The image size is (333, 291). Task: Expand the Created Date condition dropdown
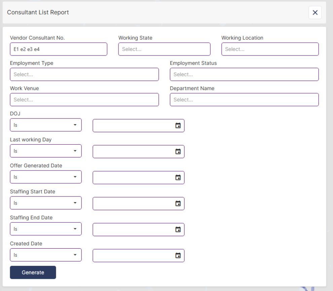pos(46,255)
